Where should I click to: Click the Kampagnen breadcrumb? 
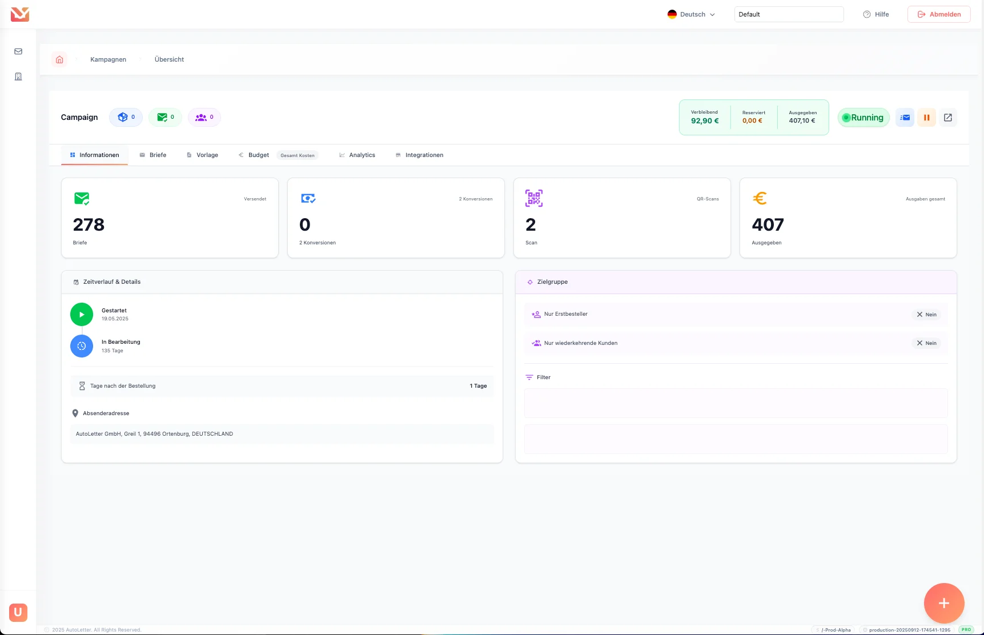(x=108, y=59)
